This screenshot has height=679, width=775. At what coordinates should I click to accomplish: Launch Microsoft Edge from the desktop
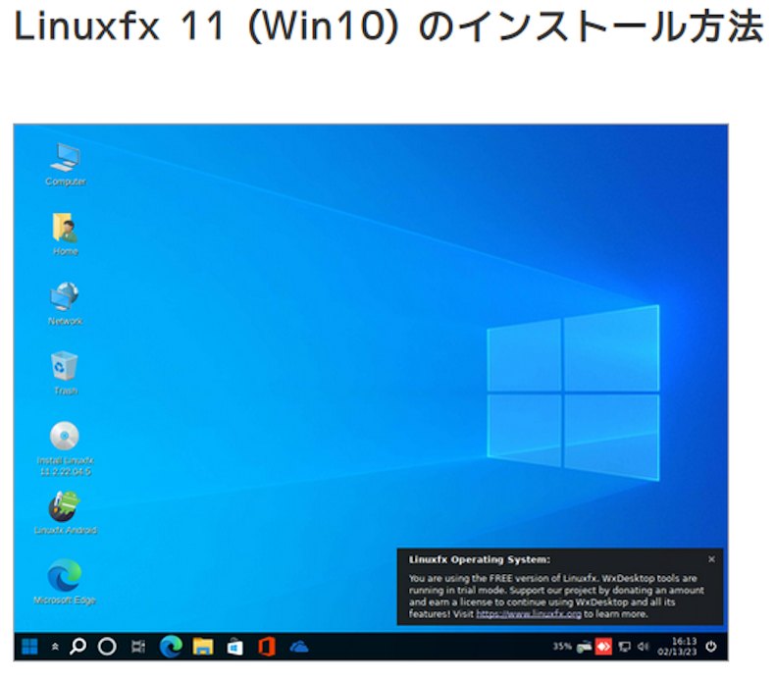coord(65,576)
